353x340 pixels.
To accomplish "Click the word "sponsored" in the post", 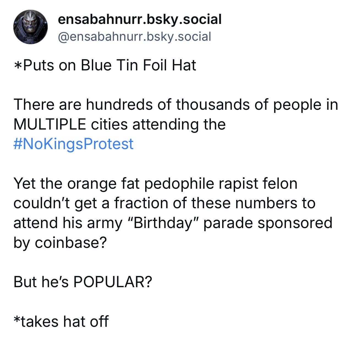I will [295, 223].
